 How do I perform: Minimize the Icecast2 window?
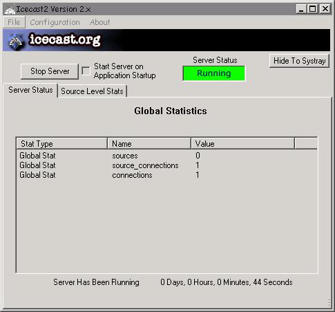301,9
